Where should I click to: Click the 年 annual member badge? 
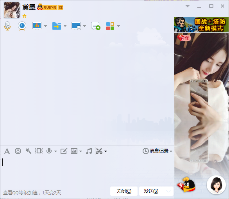(x=61, y=7)
